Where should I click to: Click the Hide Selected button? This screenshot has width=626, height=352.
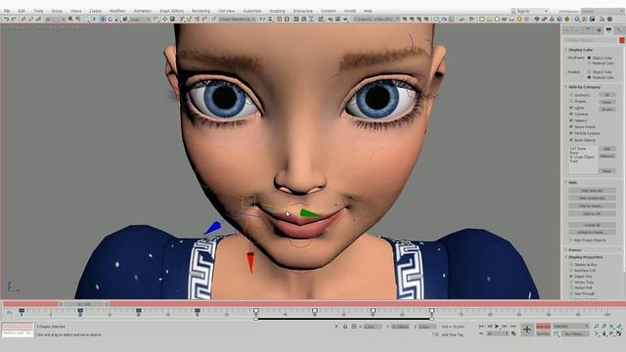pos(592,191)
